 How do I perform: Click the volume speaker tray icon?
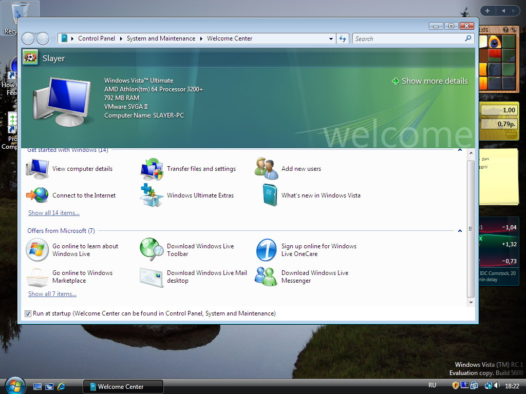(497, 385)
